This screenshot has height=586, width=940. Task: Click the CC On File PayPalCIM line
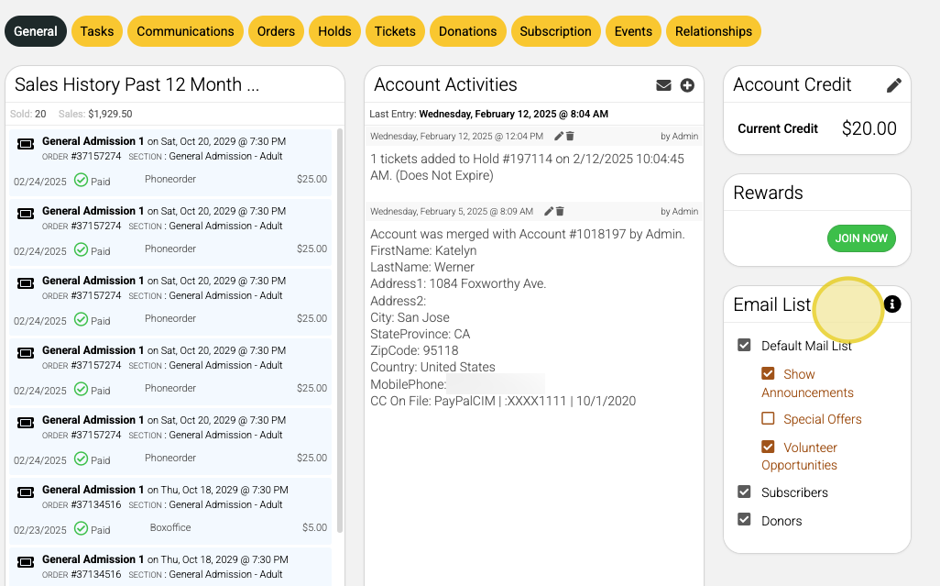[x=503, y=401]
